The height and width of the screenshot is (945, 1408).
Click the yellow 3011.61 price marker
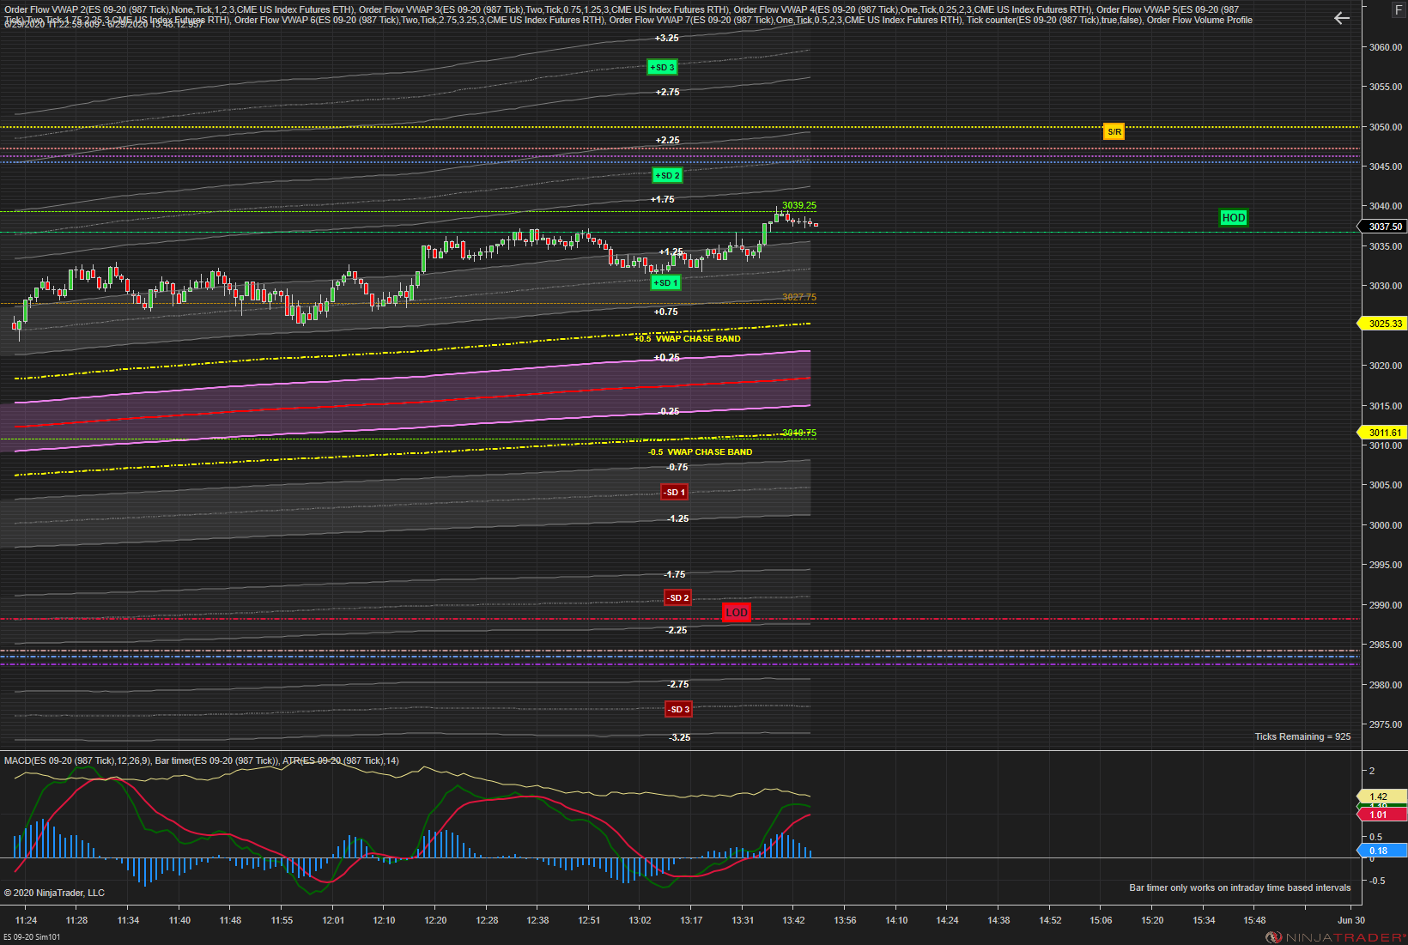click(1384, 433)
